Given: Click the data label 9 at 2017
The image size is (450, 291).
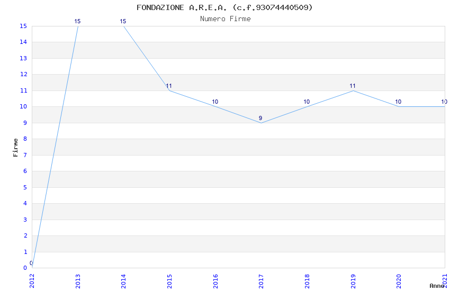Looking at the screenshot, I should point(260,118).
